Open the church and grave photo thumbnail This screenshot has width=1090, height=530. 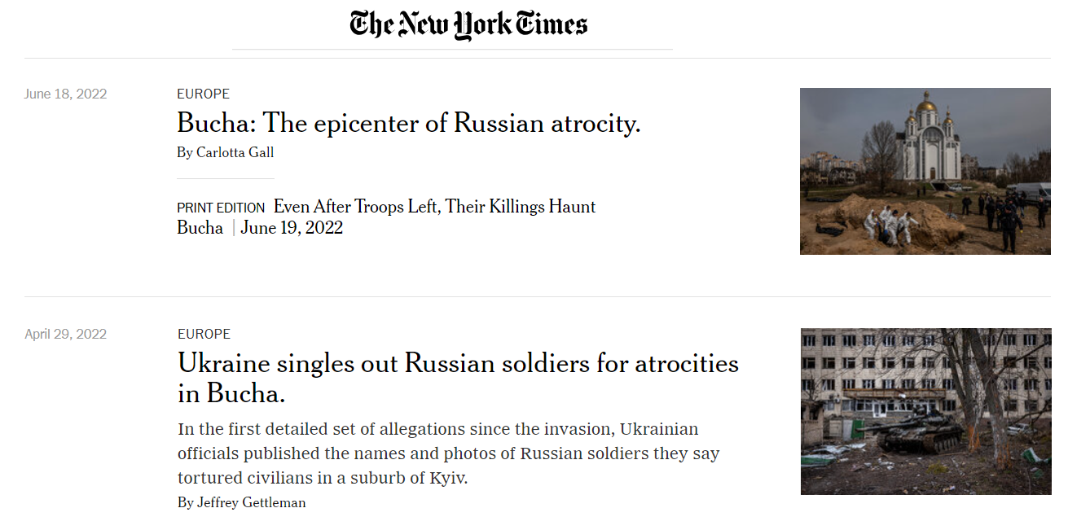tap(925, 171)
